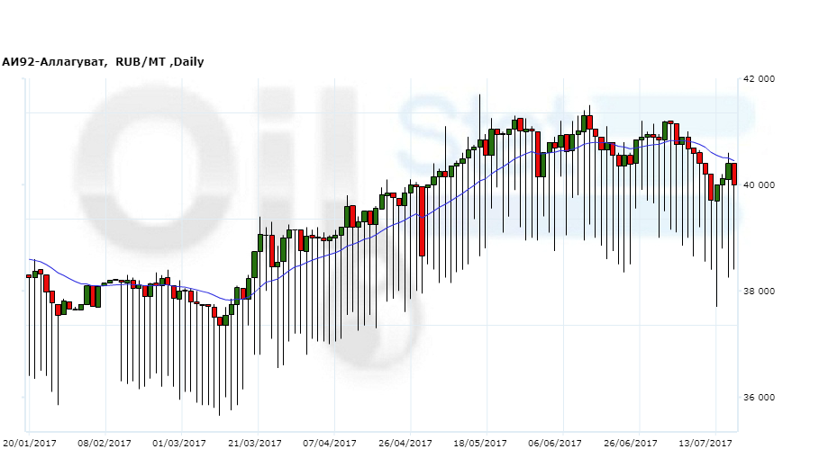Click the 36 000 price label
819x458 pixels.
pos(759,398)
